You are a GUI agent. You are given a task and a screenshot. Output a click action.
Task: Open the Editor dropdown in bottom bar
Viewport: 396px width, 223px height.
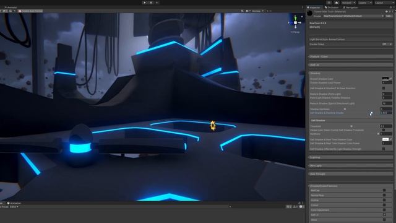pos(14,207)
